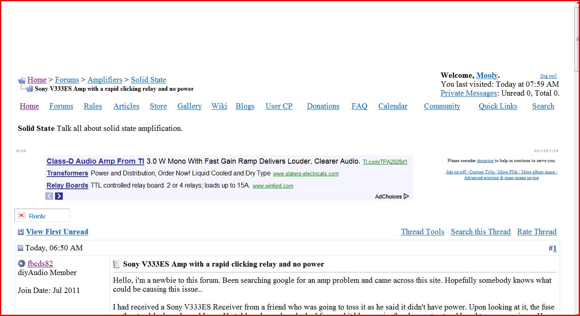Click the thread folder icon before the bold title
580x316 pixels.
pyautogui.click(x=29, y=89)
